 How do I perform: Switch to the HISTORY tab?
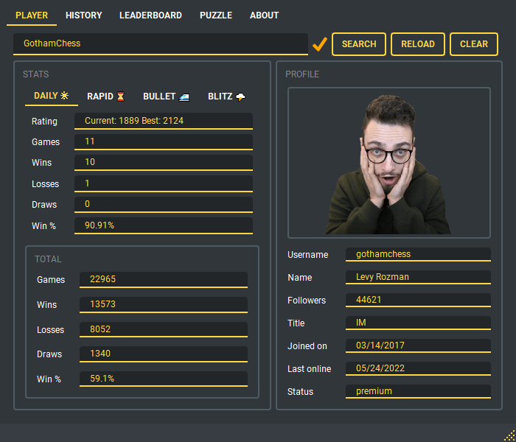coord(83,15)
